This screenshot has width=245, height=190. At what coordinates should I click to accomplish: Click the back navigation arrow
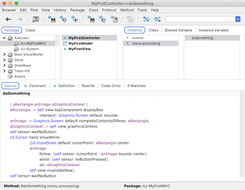(8, 20)
